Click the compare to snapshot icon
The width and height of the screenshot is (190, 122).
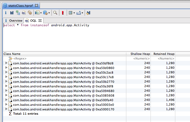[88, 13]
